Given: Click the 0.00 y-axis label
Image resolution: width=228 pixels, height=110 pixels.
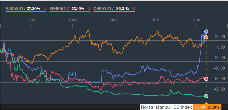Looking at the screenshot, I should 221,47.
